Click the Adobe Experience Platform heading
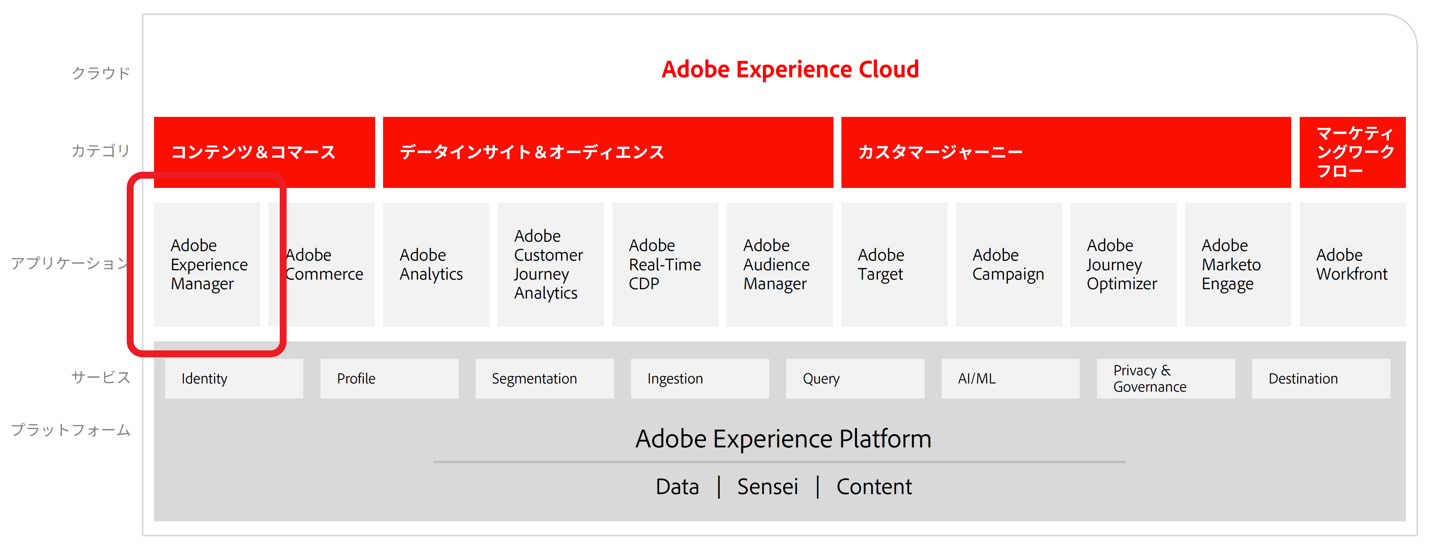This screenshot has height=551, width=1433. coord(783,439)
